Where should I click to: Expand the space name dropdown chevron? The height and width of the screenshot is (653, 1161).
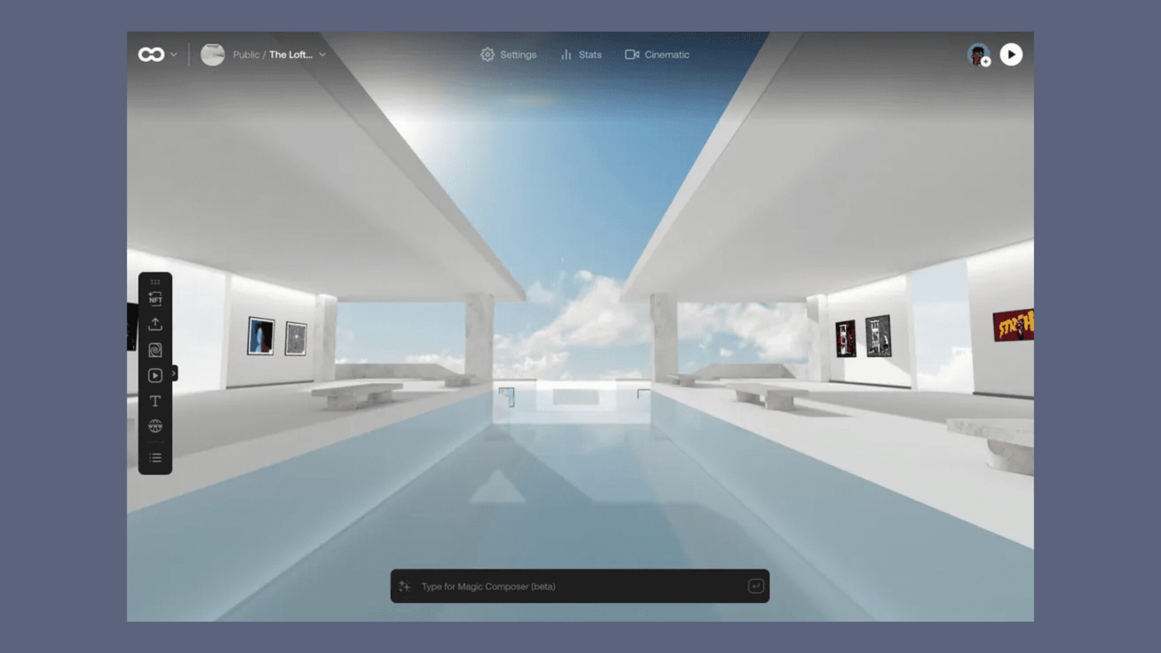[x=322, y=54]
